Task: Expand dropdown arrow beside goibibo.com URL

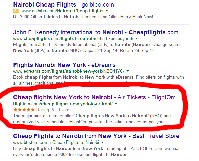Action: [107, 11]
